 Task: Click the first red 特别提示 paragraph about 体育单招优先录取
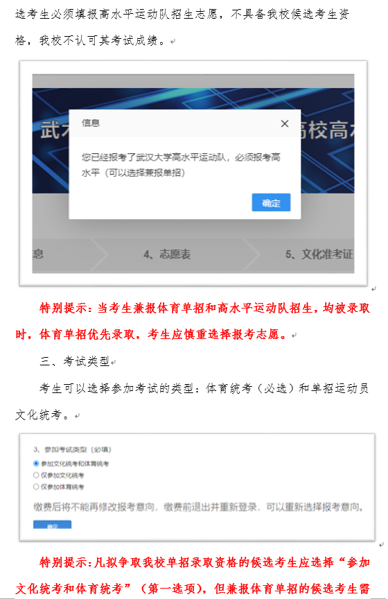coord(193,321)
